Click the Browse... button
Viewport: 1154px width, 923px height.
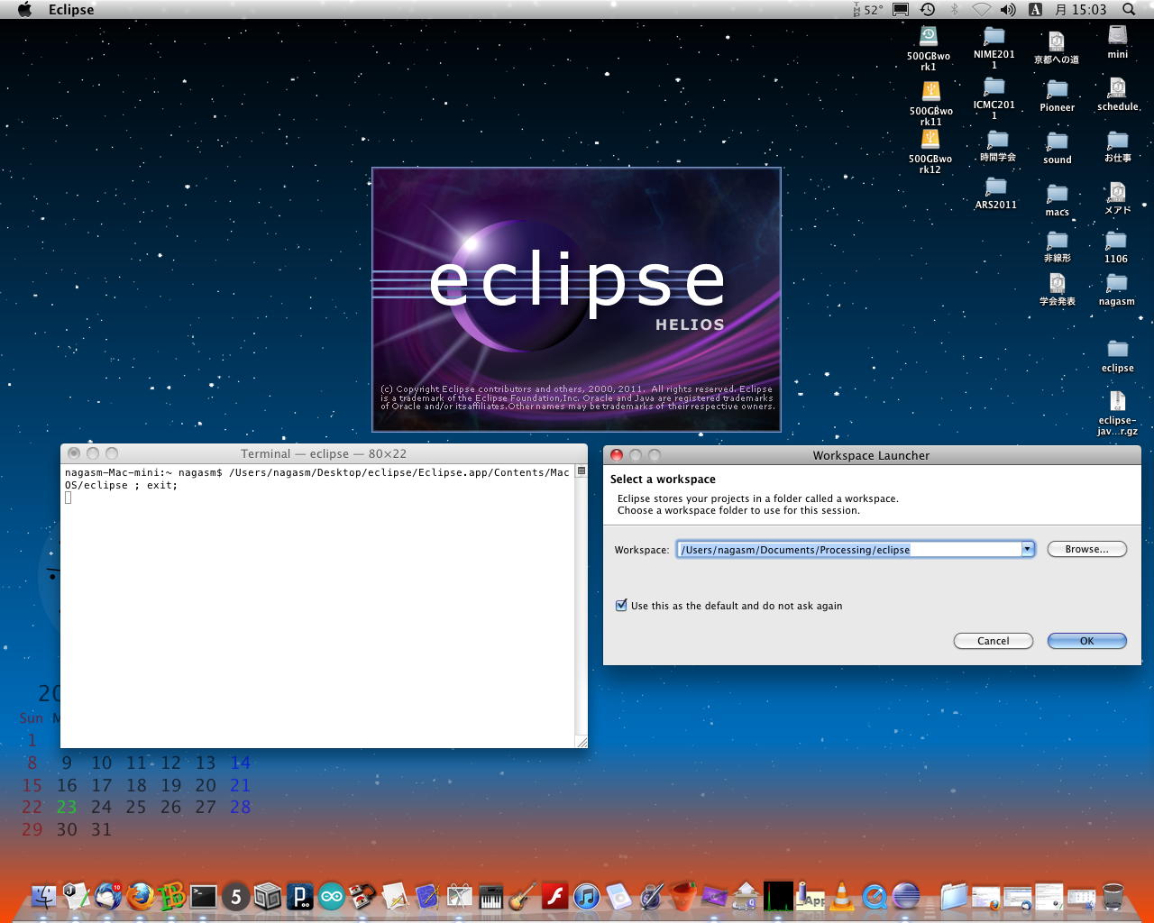coord(1086,549)
